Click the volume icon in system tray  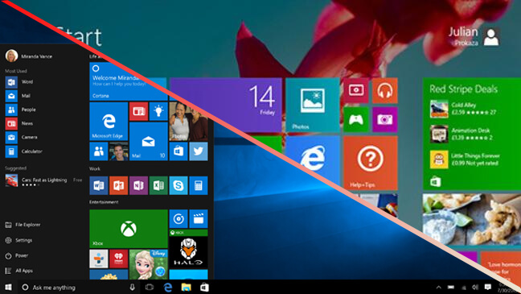click(475, 288)
